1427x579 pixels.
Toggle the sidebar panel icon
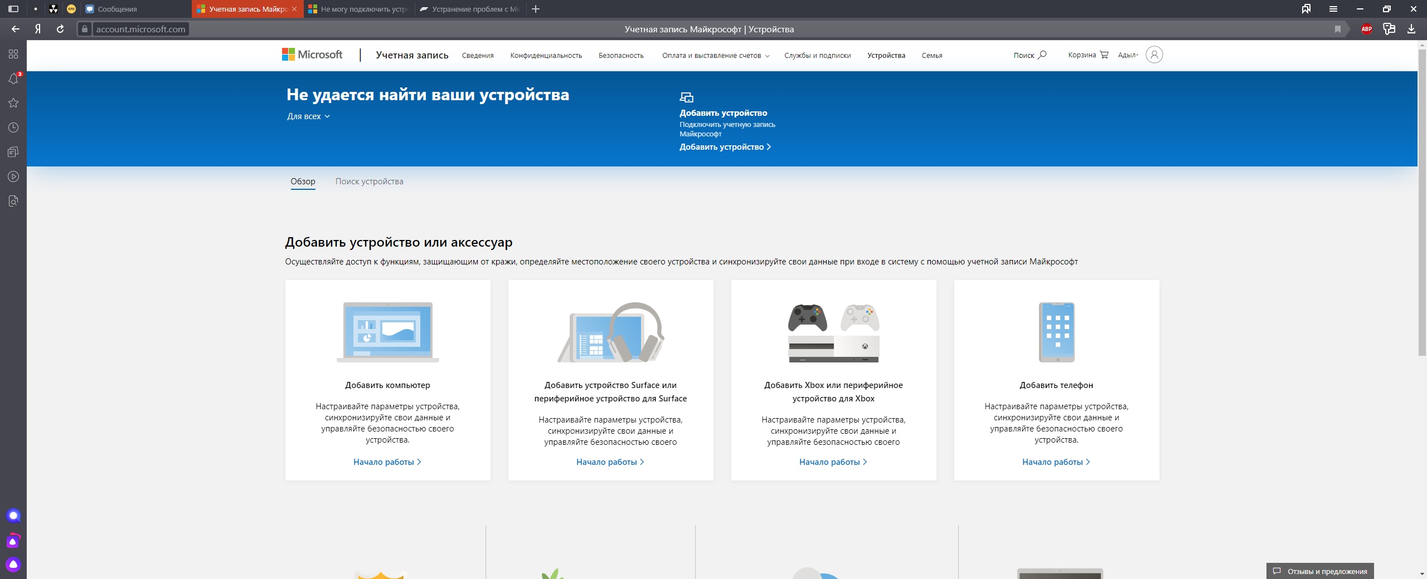pyautogui.click(x=13, y=9)
